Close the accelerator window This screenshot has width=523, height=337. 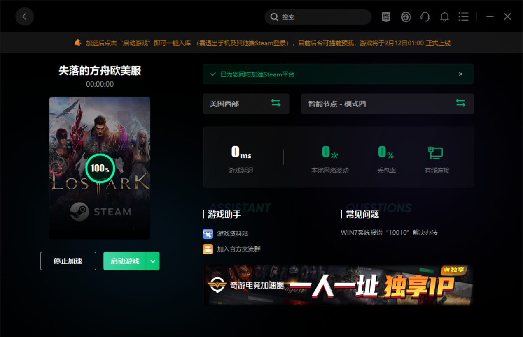pos(507,16)
